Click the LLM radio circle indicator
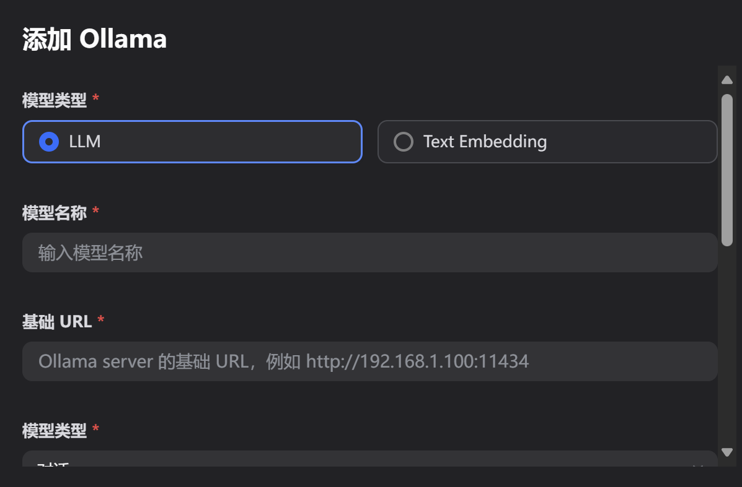Image resolution: width=742 pixels, height=487 pixels. (x=50, y=141)
